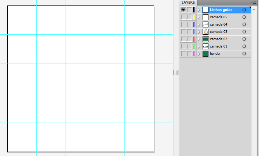
Task: Expand the Linhas guias layer
Action: click(x=199, y=10)
